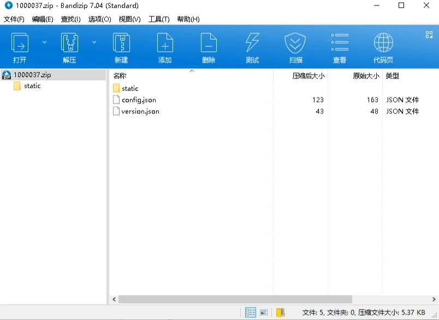The image size is (439, 320).
Task: Select config.json in the file list
Action: point(138,100)
